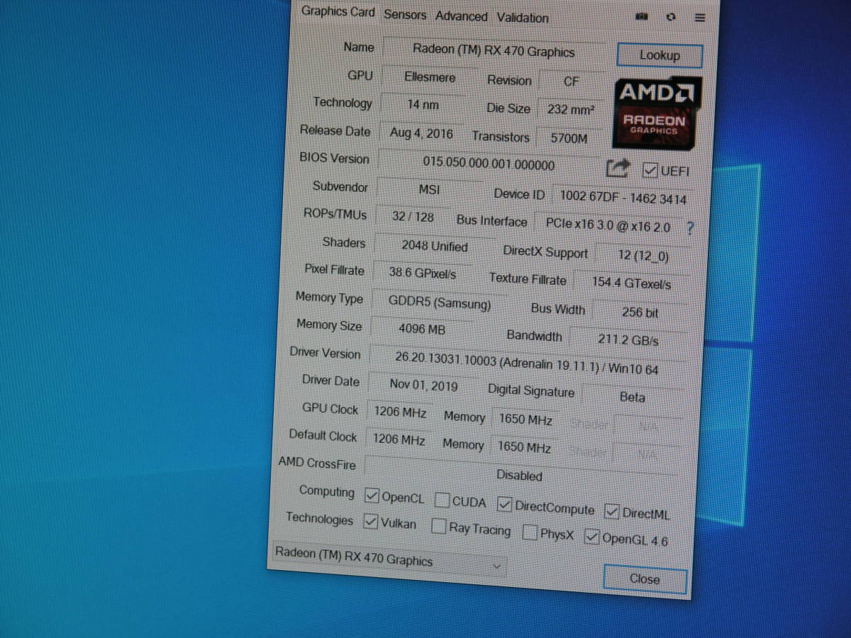The height and width of the screenshot is (638, 851).
Task: Click the Digital Signature value Beta
Action: 633,397
